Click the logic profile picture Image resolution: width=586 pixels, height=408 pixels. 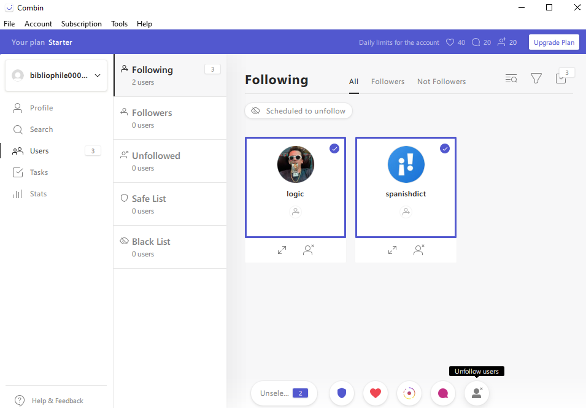pyautogui.click(x=296, y=164)
